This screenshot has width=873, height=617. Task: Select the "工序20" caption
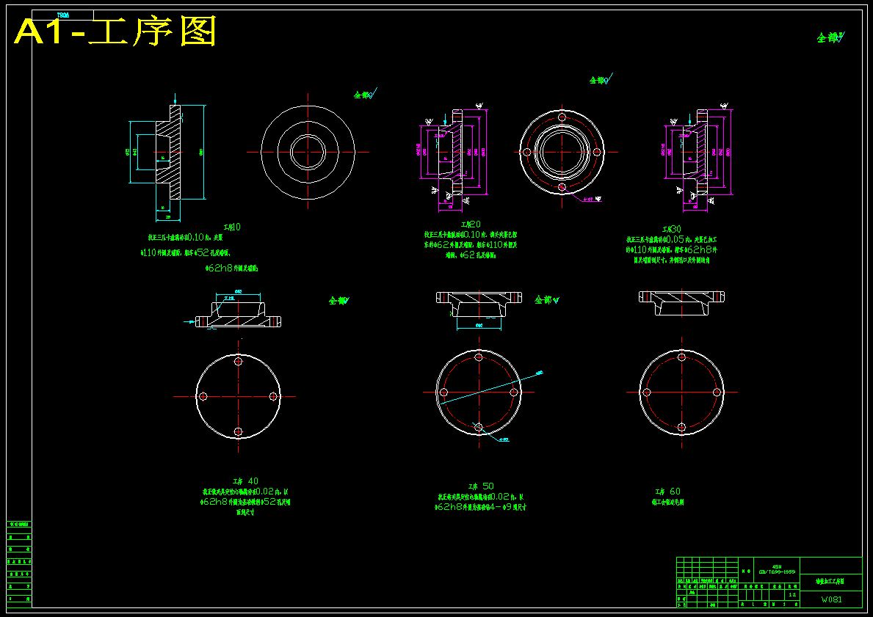[x=471, y=224]
